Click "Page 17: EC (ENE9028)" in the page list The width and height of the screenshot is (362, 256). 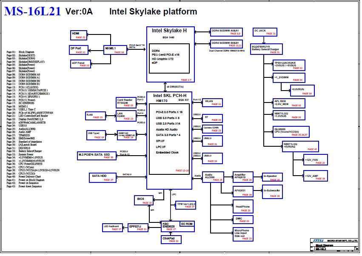coord(20,103)
